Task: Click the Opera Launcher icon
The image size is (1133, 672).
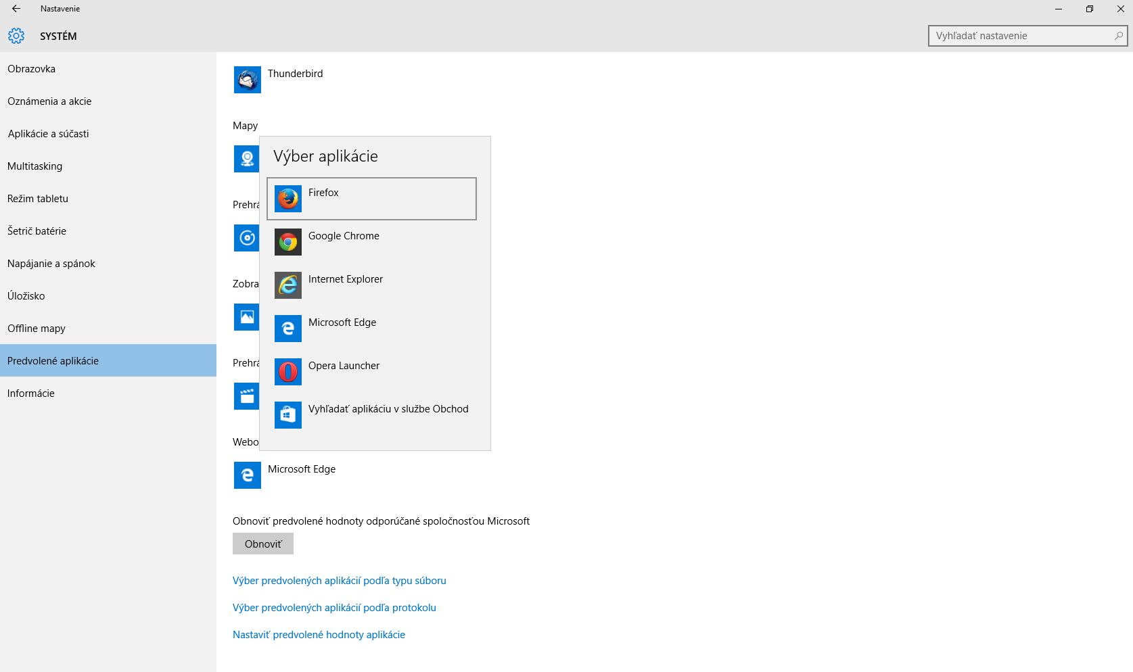Action: click(x=288, y=372)
